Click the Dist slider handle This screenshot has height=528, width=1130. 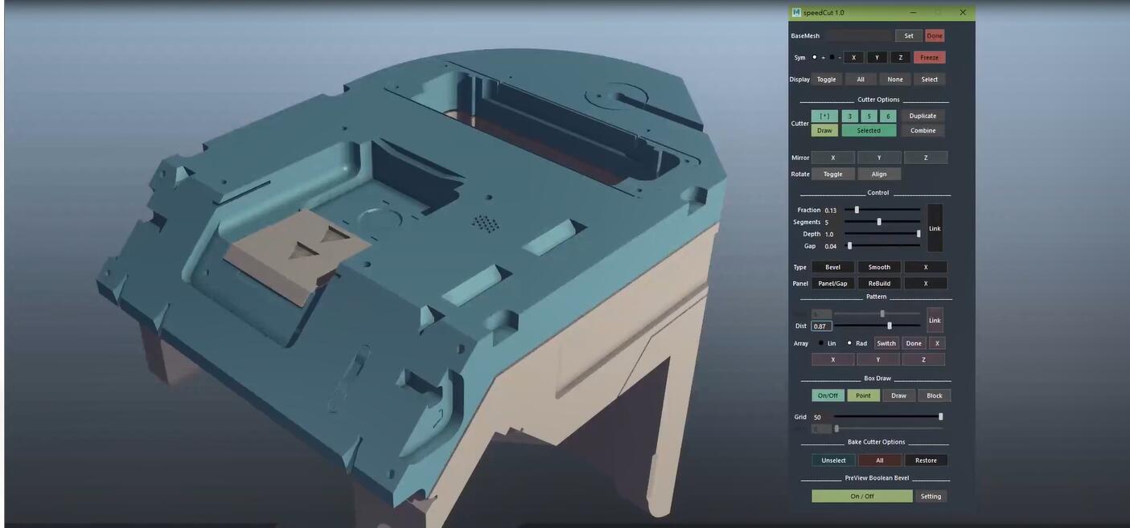(x=889, y=325)
